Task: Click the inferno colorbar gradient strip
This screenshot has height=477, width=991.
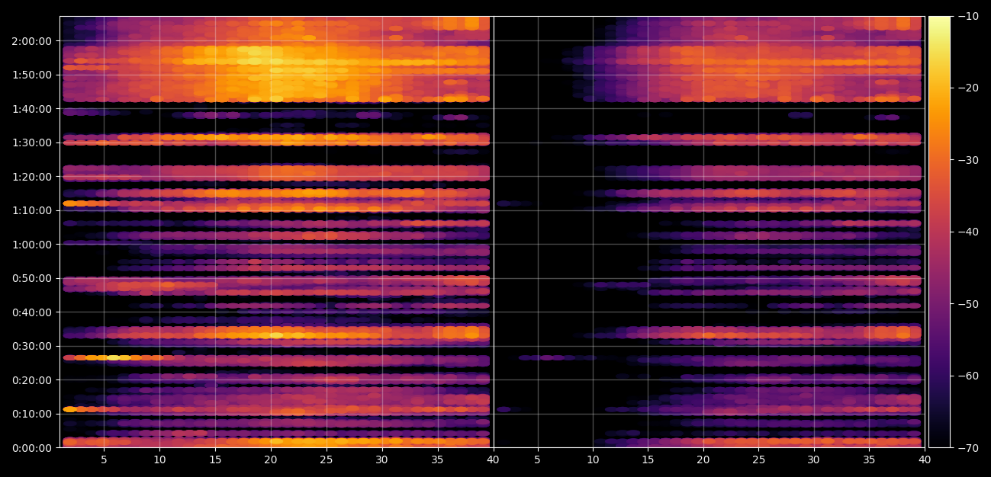Action: point(939,232)
